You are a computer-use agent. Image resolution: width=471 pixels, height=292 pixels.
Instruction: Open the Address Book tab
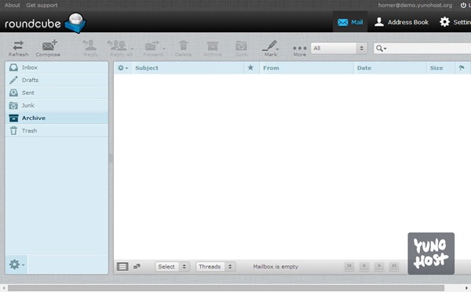tap(402, 22)
